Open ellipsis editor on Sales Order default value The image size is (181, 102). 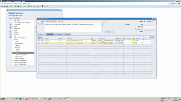[142, 43]
